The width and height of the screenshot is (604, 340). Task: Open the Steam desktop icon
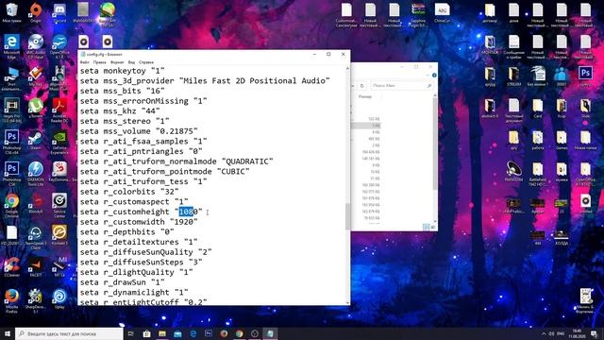[x=36, y=141]
